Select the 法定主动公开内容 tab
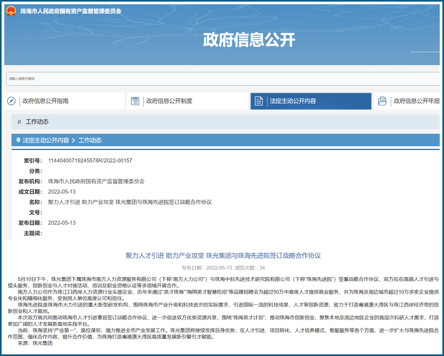Screen dimensions: 444x356 tap(311, 101)
